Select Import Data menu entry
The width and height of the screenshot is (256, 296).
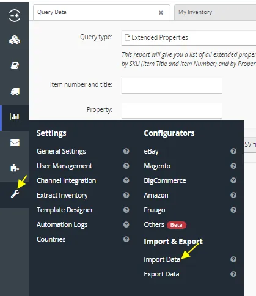(x=162, y=259)
